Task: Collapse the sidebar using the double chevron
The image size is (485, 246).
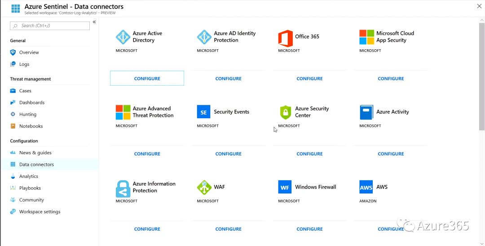Action: (x=94, y=22)
